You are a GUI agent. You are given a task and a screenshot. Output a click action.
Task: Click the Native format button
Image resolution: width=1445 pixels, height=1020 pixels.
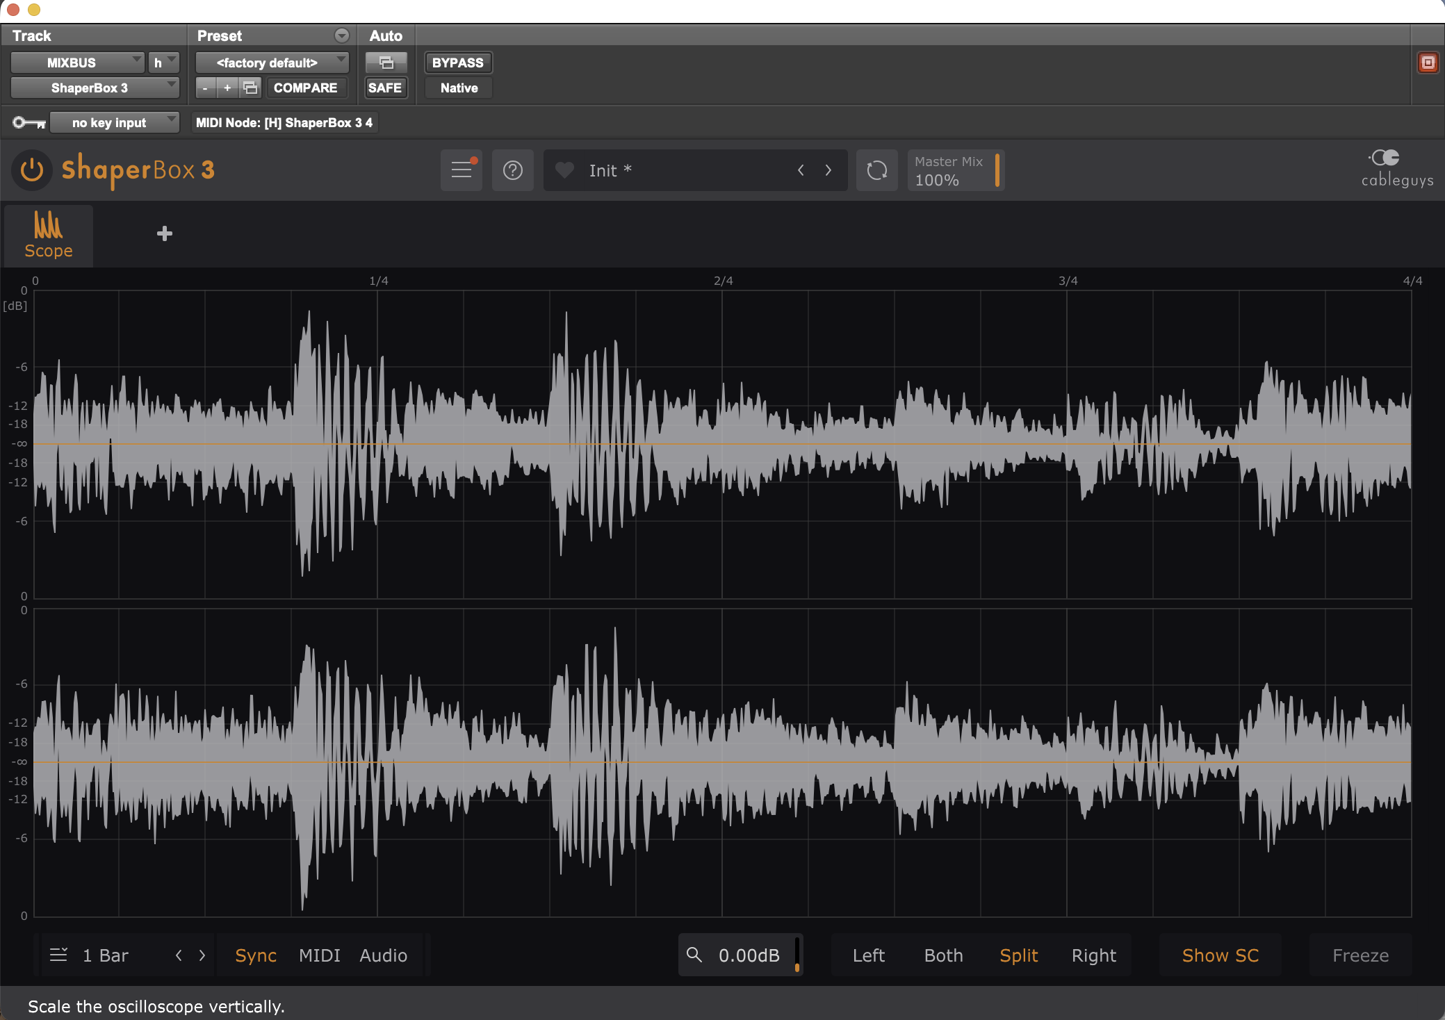(x=459, y=88)
